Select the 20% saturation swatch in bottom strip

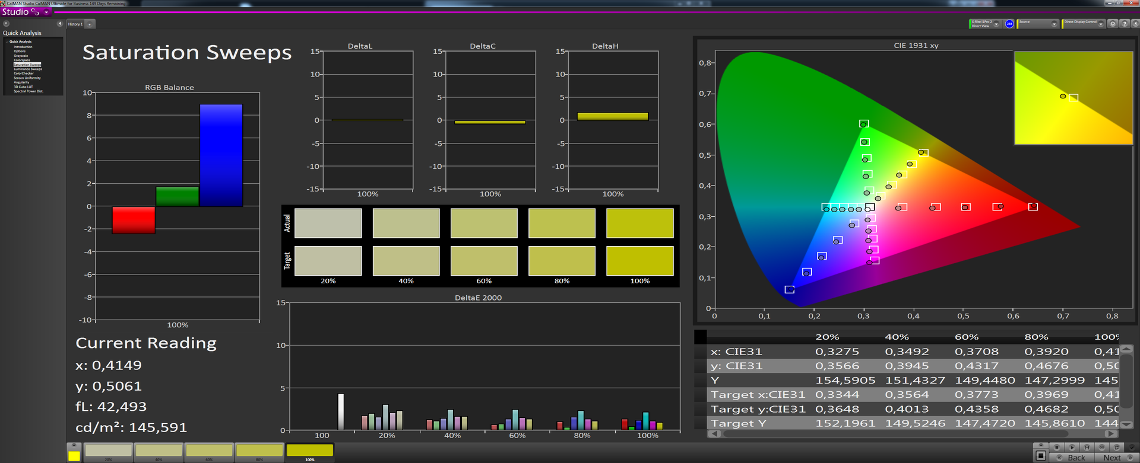click(x=108, y=452)
